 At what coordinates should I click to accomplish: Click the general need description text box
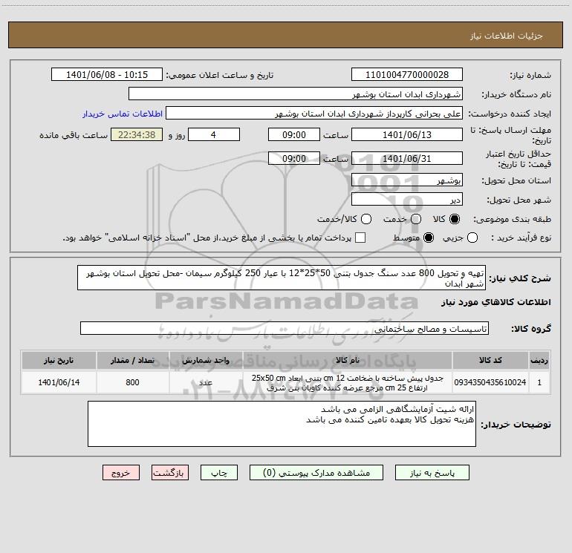coord(282,278)
